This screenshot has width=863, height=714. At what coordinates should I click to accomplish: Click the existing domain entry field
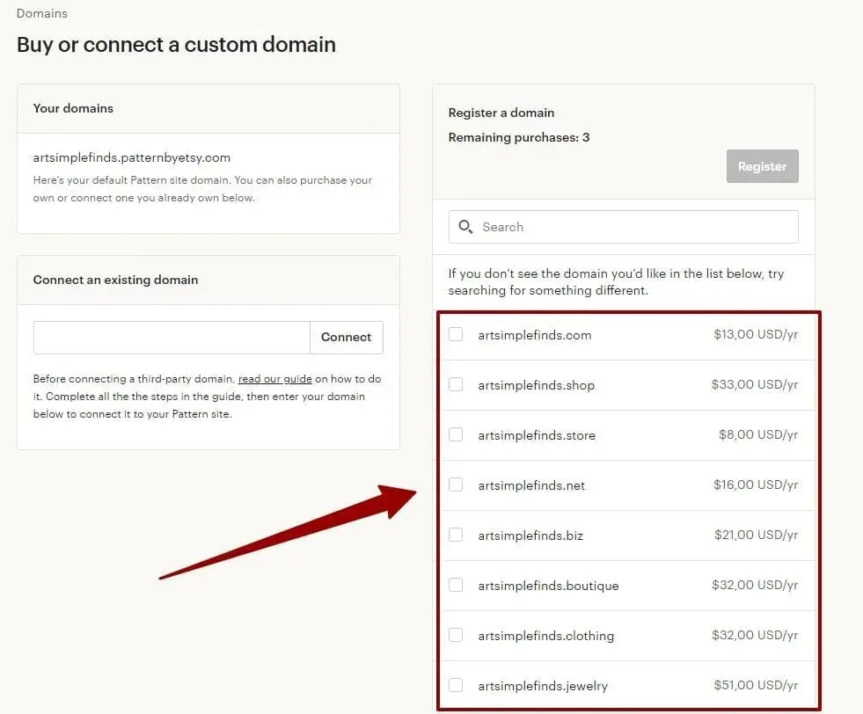point(172,337)
